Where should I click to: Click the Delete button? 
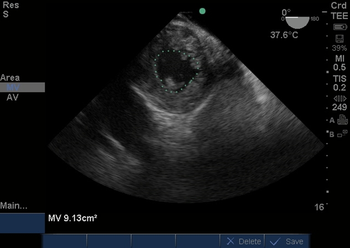242,241
